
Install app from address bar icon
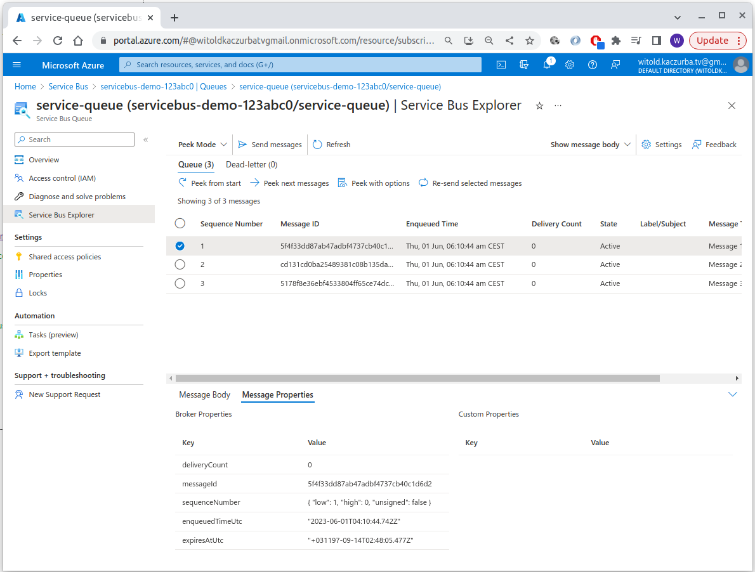[468, 41]
